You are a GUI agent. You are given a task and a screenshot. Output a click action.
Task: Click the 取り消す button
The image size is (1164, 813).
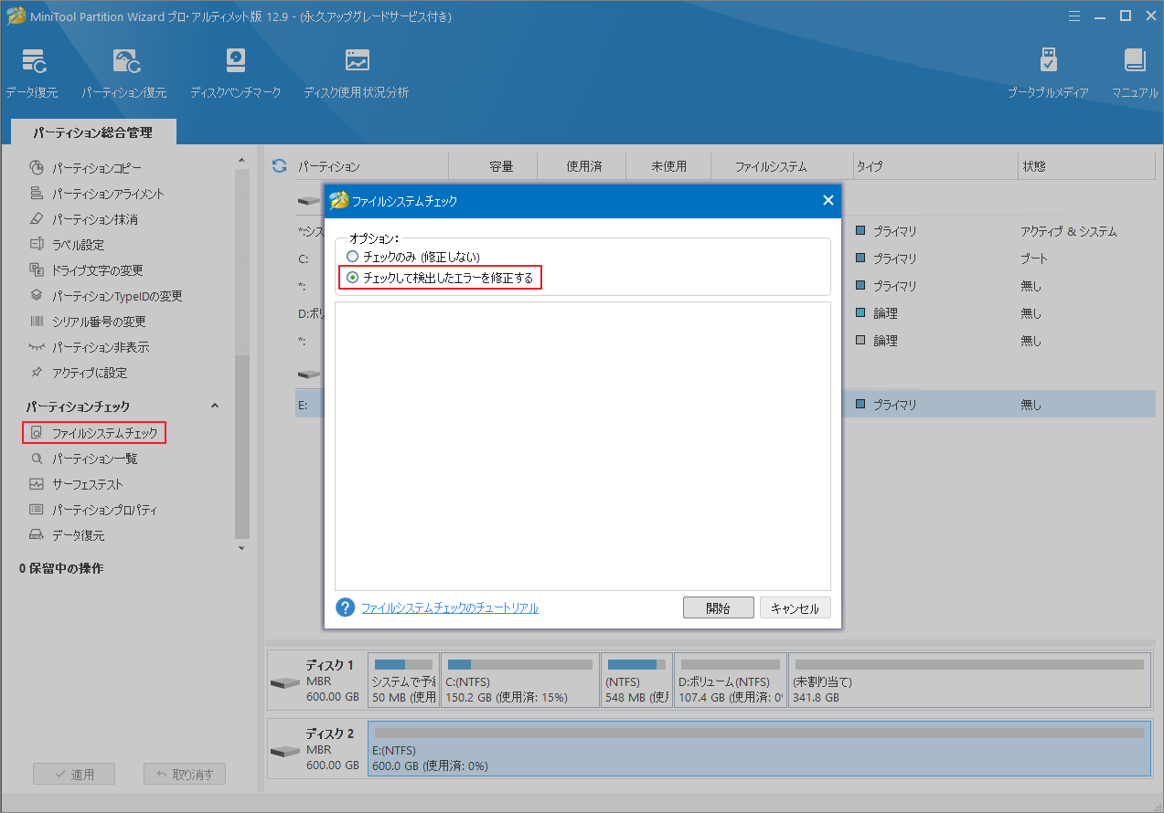click(x=185, y=774)
